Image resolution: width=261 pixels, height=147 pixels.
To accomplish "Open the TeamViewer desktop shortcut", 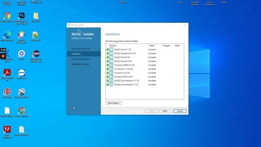I will click(22, 73).
